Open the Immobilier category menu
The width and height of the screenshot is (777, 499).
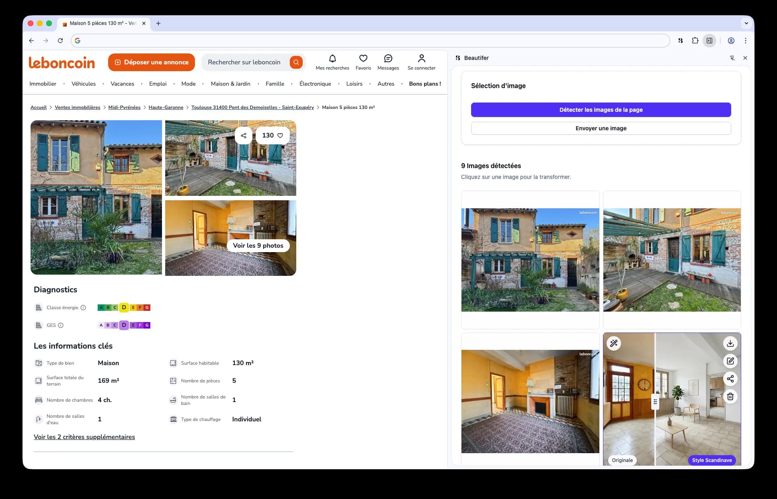tap(43, 84)
